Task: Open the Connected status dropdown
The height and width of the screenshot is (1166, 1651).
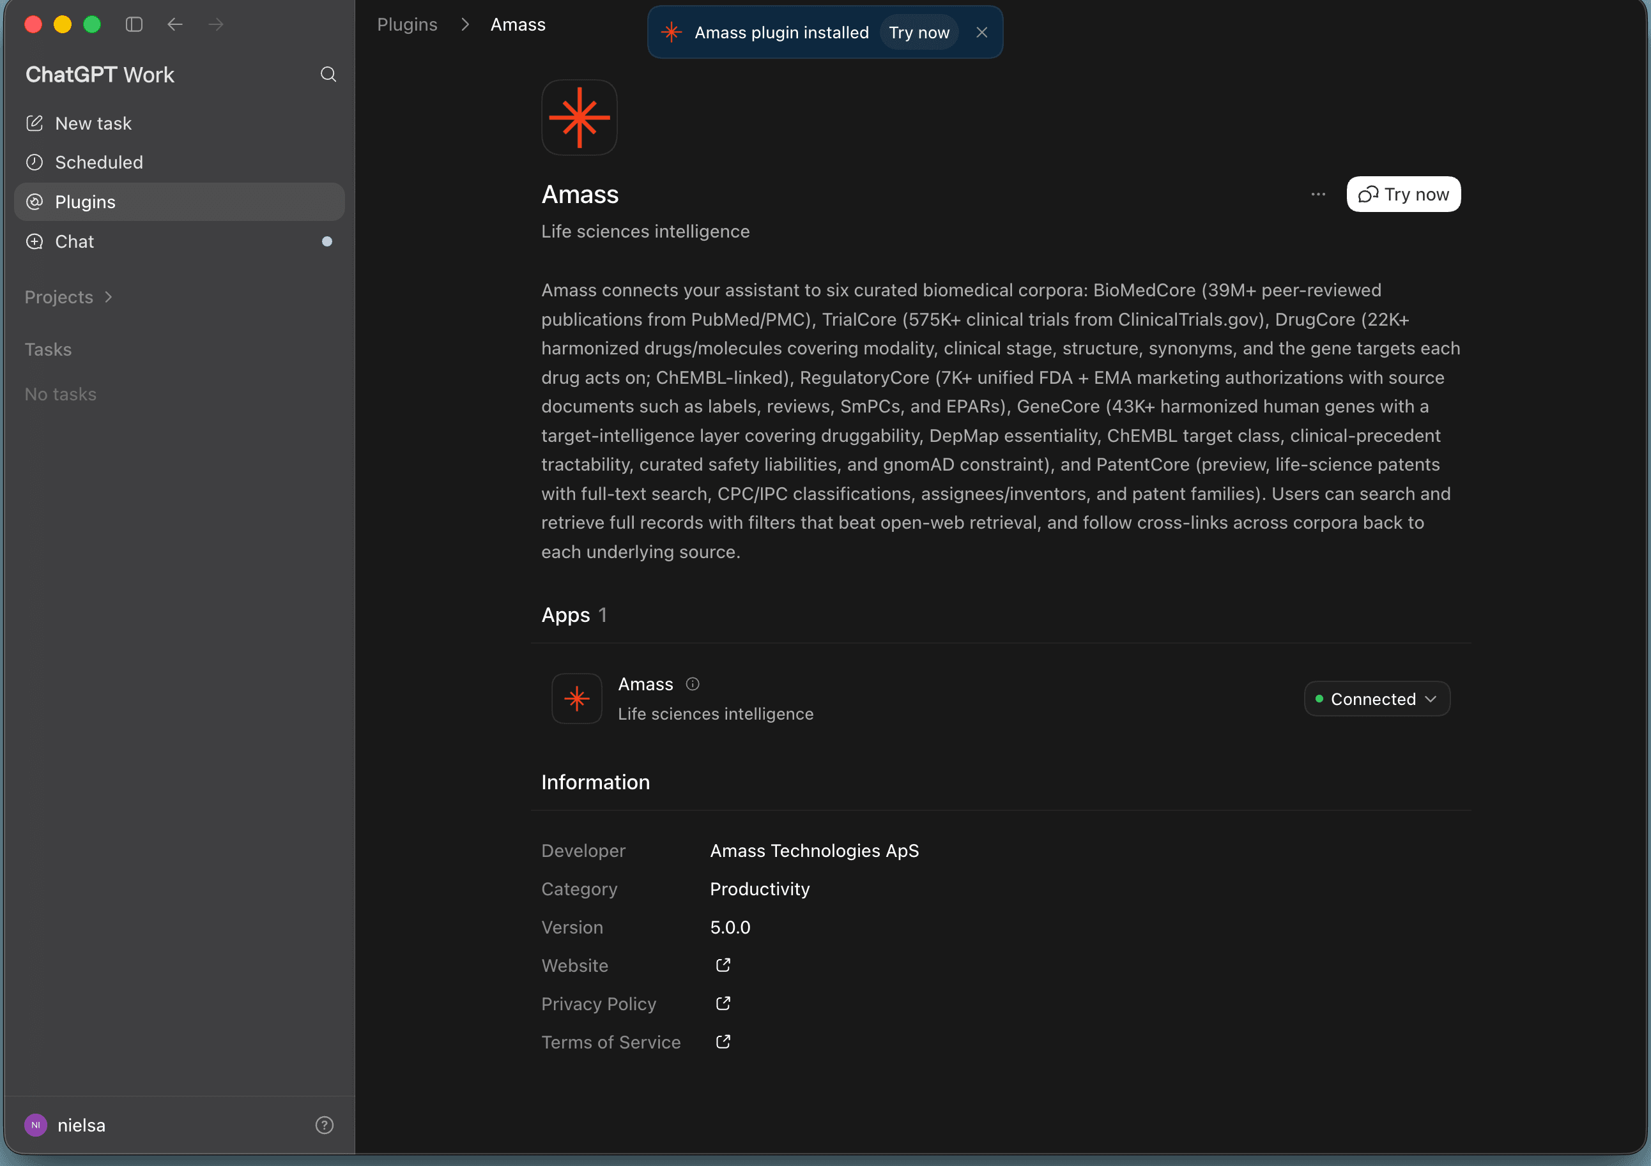Action: (1376, 699)
